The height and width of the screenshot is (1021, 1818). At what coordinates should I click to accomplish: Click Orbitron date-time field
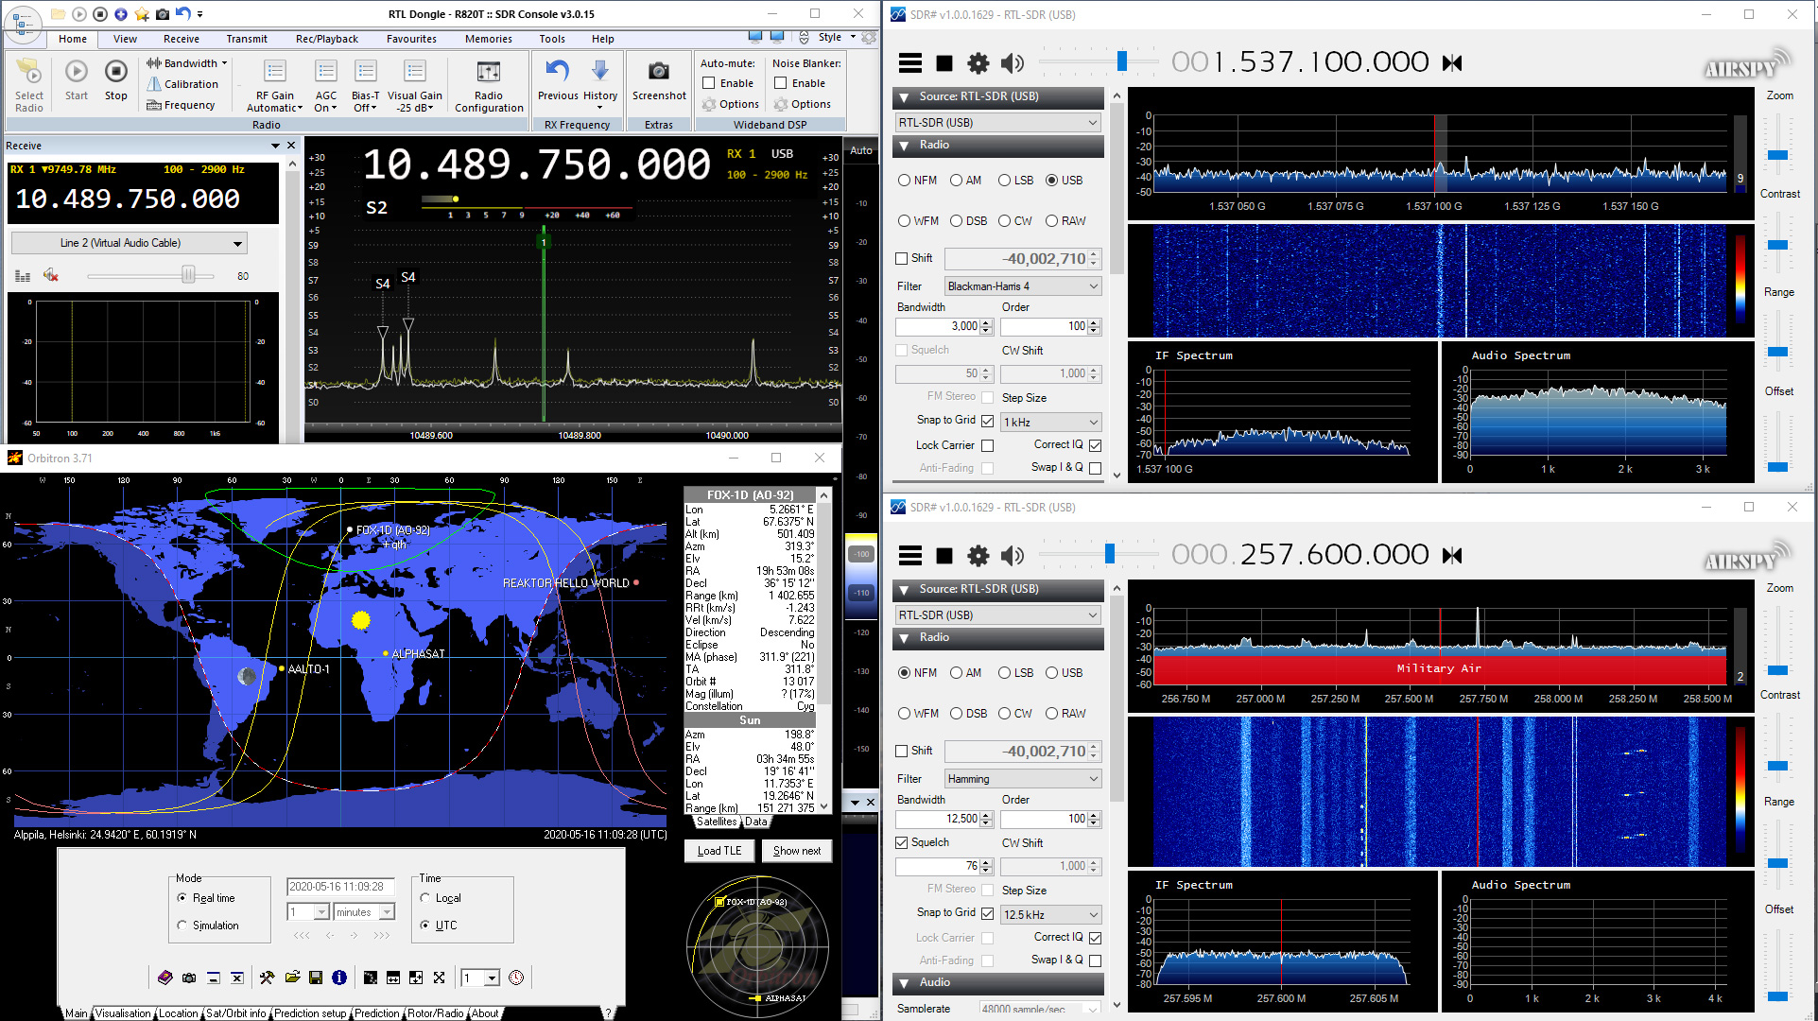tap(339, 887)
